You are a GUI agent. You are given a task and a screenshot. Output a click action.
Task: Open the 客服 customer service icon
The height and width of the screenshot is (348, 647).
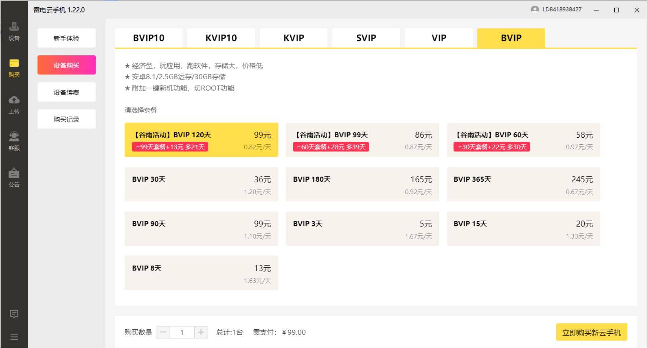pyautogui.click(x=14, y=141)
